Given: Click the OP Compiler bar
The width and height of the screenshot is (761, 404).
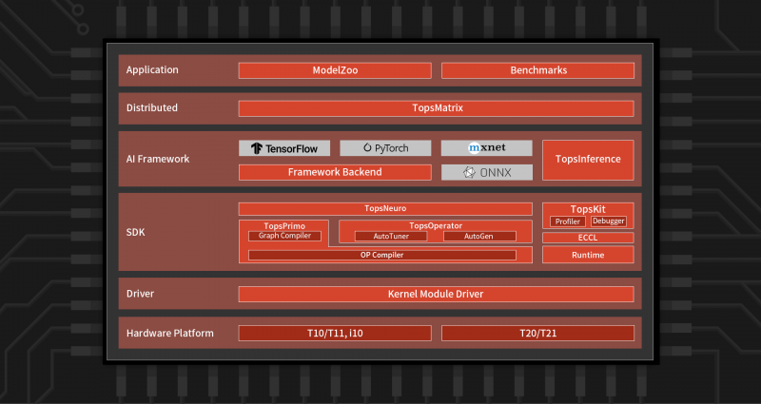Looking at the screenshot, I should (x=381, y=255).
